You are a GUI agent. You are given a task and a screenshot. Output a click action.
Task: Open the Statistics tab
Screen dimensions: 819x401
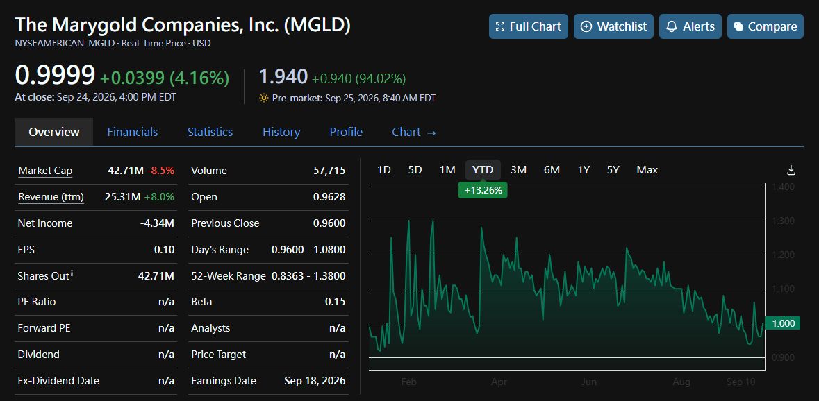(x=210, y=132)
